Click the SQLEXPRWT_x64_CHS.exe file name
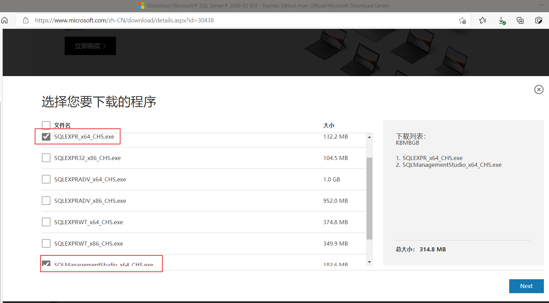The width and height of the screenshot is (549, 303). (x=88, y=222)
